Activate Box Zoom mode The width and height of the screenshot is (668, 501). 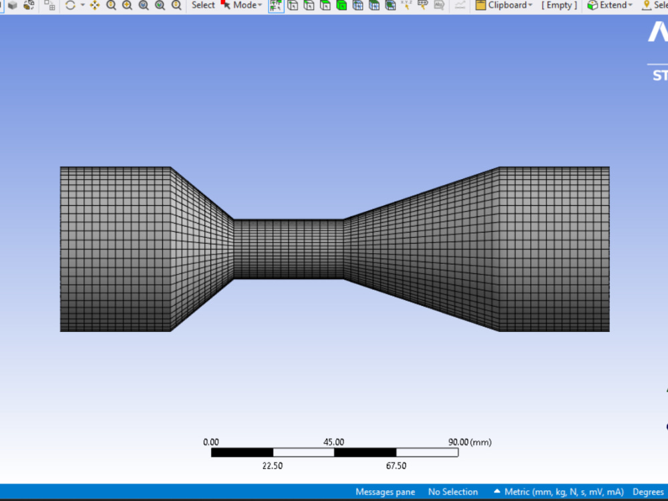126,5
